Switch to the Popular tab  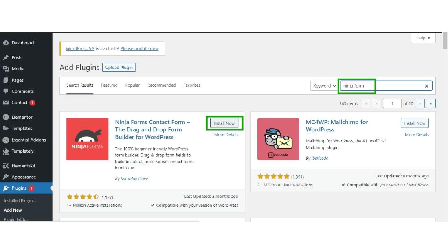pos(133,85)
